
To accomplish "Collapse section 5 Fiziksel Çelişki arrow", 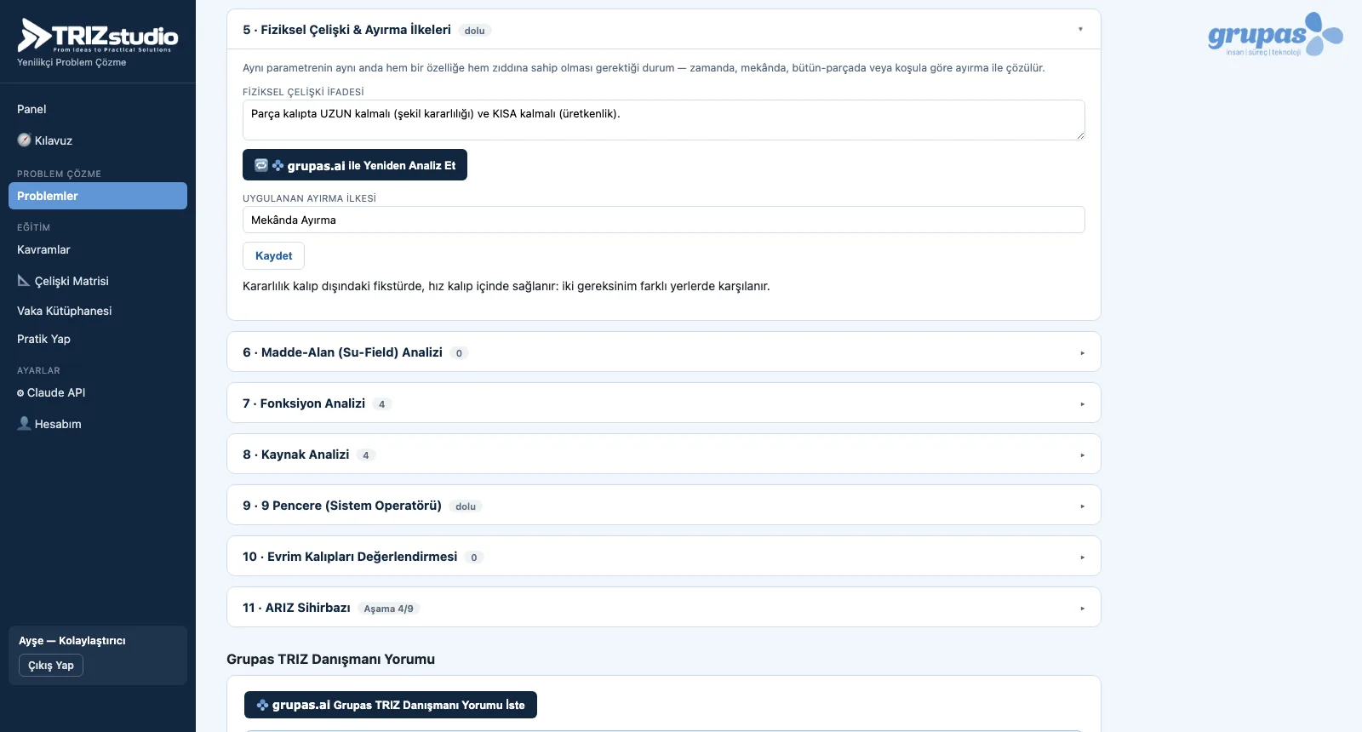I will 1081,30.
